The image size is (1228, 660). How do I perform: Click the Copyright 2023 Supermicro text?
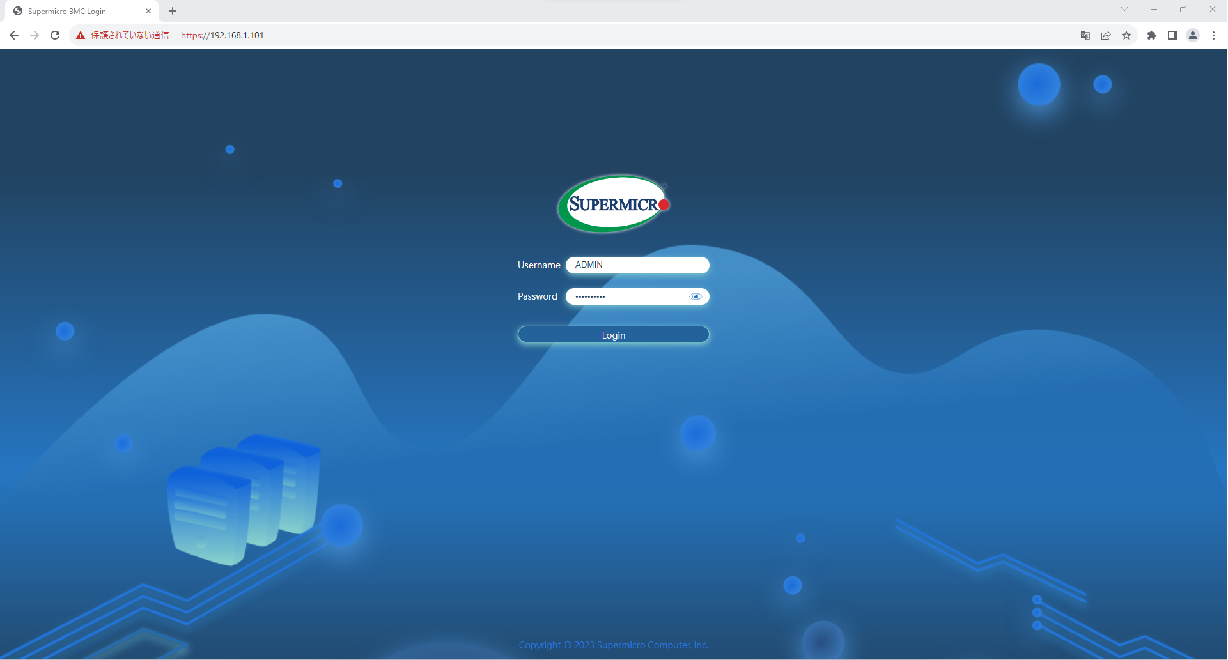coord(614,645)
